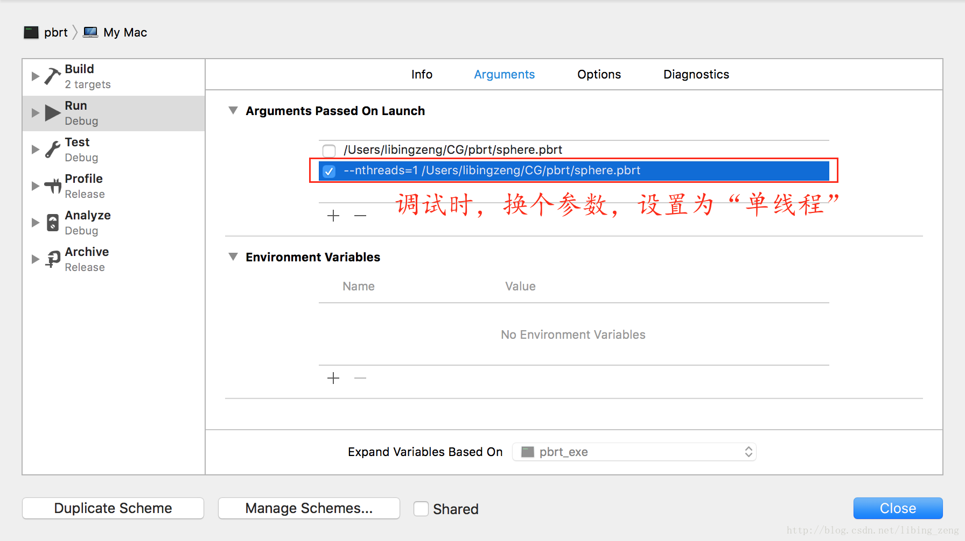Click the Test wrench icon

coord(52,150)
